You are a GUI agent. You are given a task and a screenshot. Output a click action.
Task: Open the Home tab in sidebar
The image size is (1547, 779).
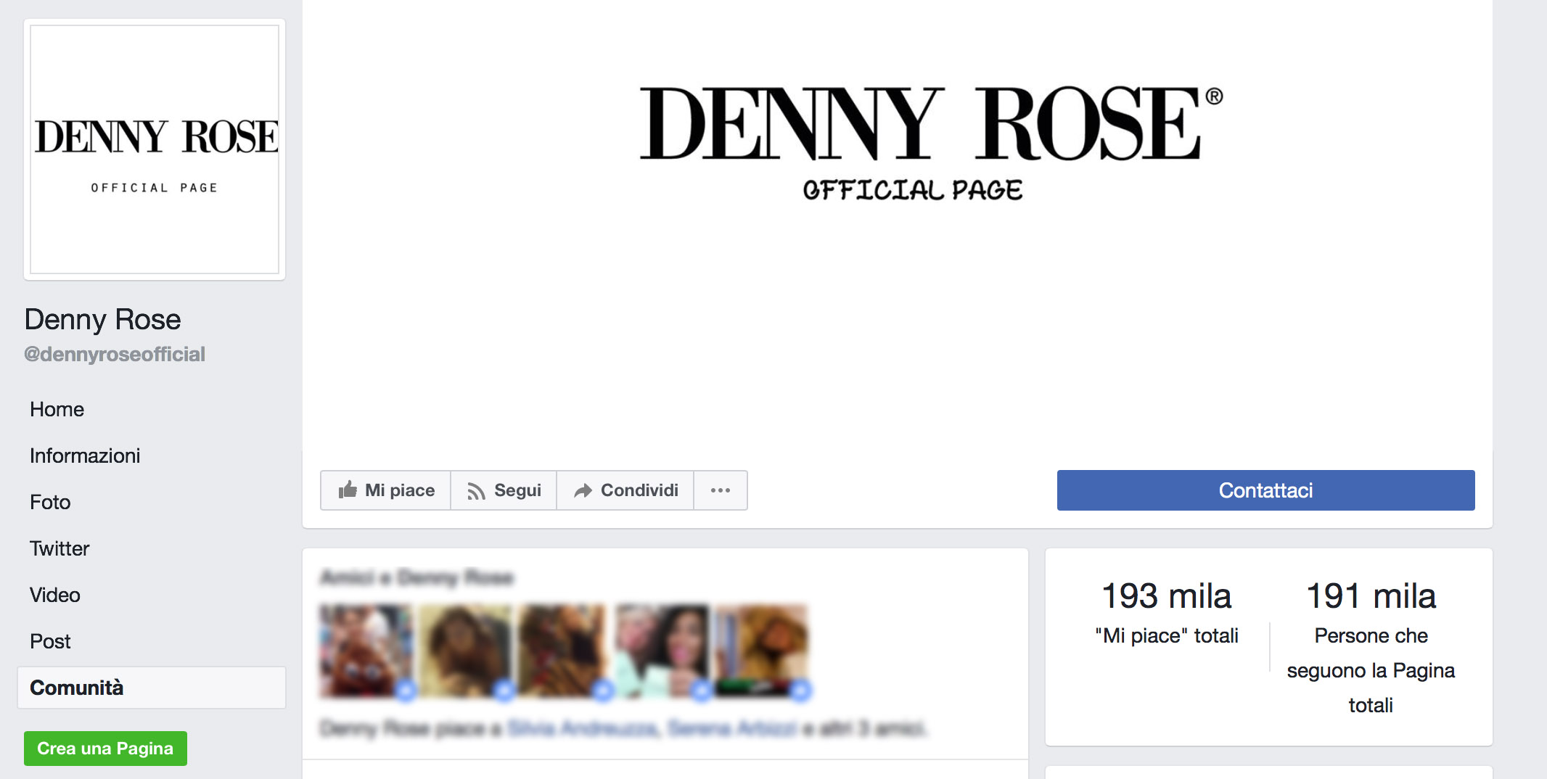(x=57, y=409)
